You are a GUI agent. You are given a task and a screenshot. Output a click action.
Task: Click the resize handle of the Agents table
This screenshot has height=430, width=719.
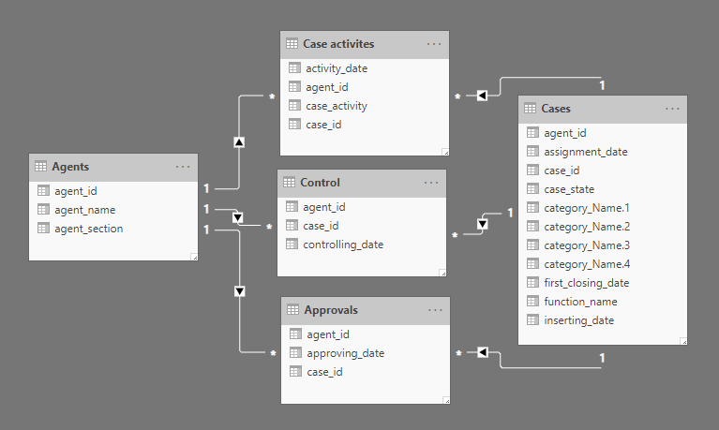coord(194,258)
